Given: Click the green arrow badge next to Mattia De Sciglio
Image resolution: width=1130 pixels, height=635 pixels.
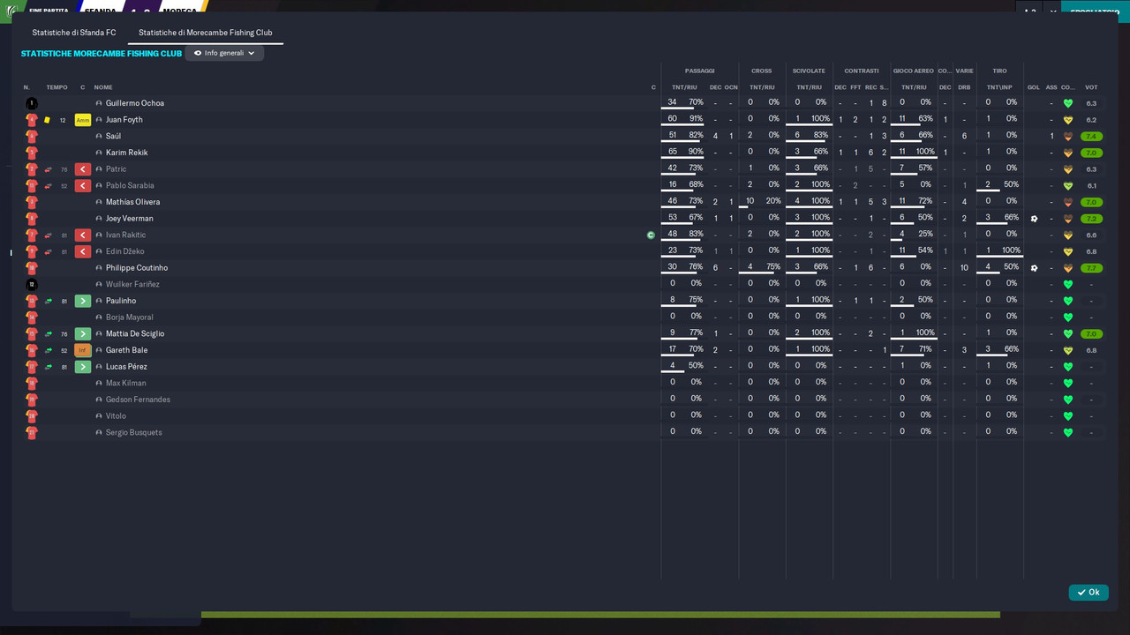Looking at the screenshot, I should click(83, 334).
